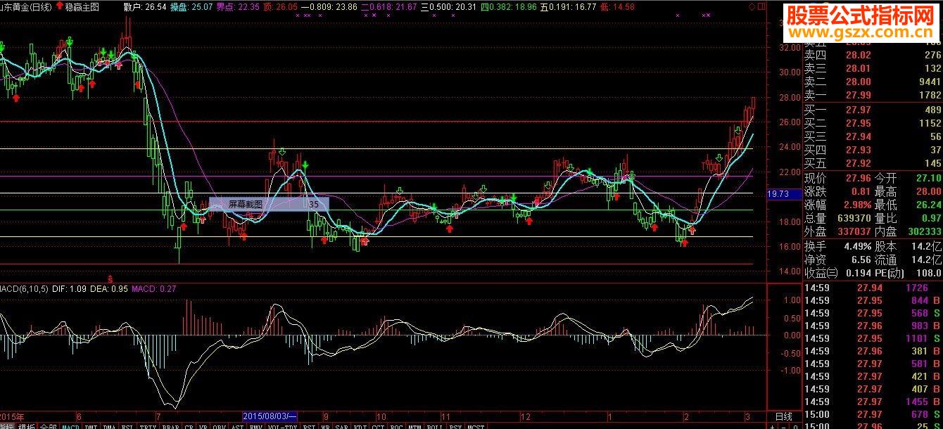The image size is (943, 429).
Task: Select the SAR indicator tab
Action: [x=342, y=426]
